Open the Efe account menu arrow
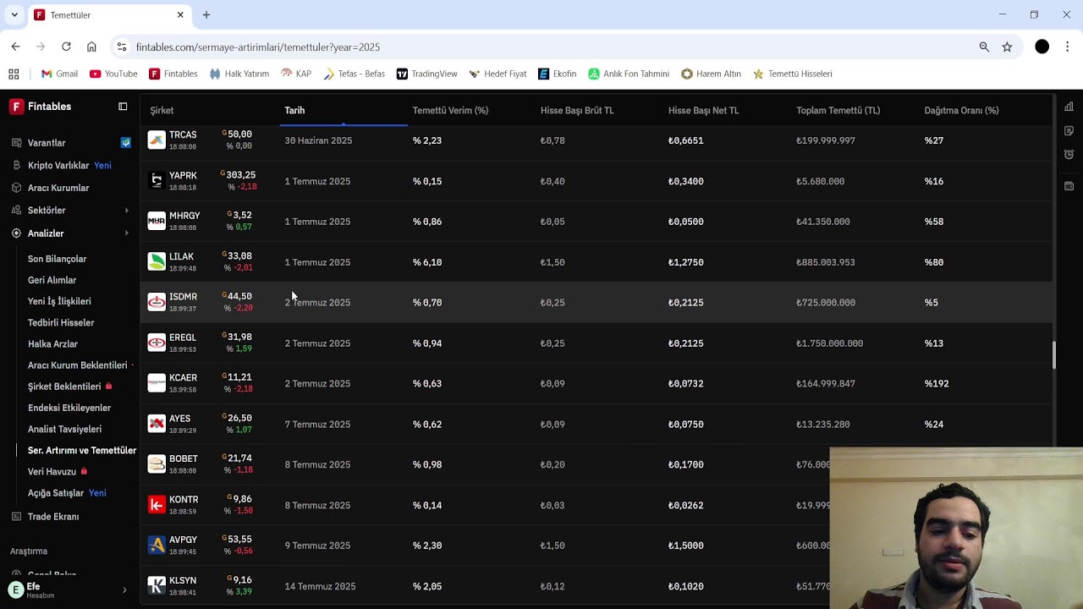 124,590
